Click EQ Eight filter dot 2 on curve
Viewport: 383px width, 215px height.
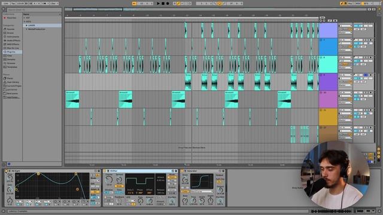(x=38, y=174)
